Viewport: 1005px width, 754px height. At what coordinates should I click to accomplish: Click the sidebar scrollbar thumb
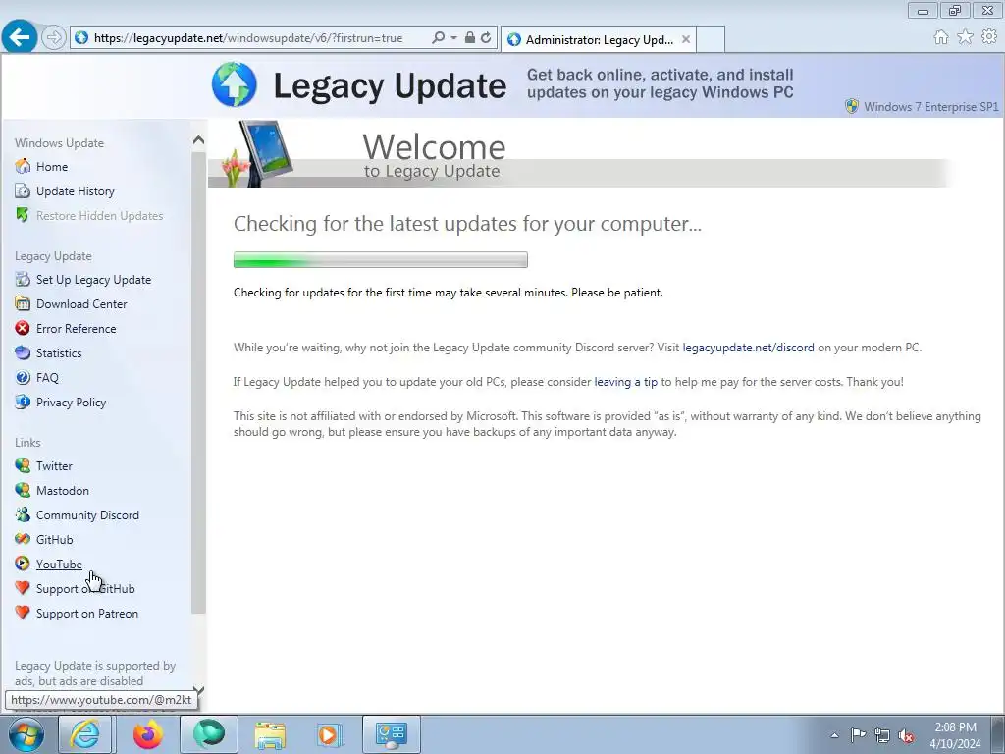coord(198,382)
